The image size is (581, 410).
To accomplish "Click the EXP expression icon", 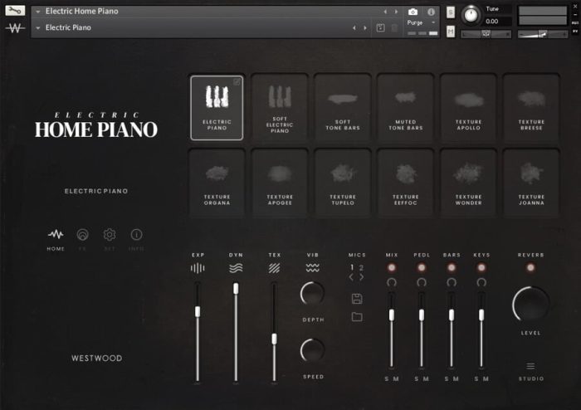I will [x=198, y=268].
